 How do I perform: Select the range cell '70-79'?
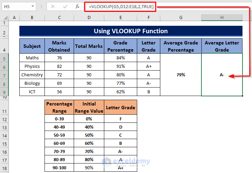click(59, 152)
